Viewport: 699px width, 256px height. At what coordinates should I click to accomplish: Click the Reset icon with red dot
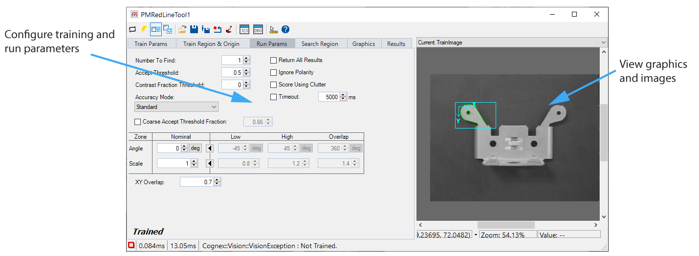click(x=218, y=29)
